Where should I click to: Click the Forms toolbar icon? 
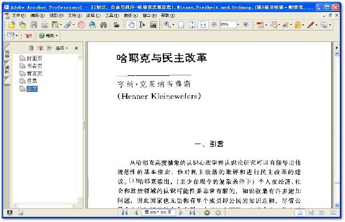[x=324, y=25]
